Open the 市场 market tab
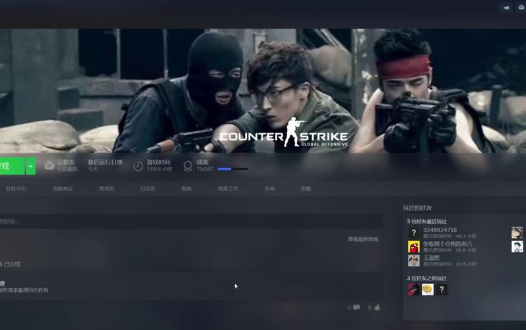Viewport: 526px width, 330px height. point(269,189)
